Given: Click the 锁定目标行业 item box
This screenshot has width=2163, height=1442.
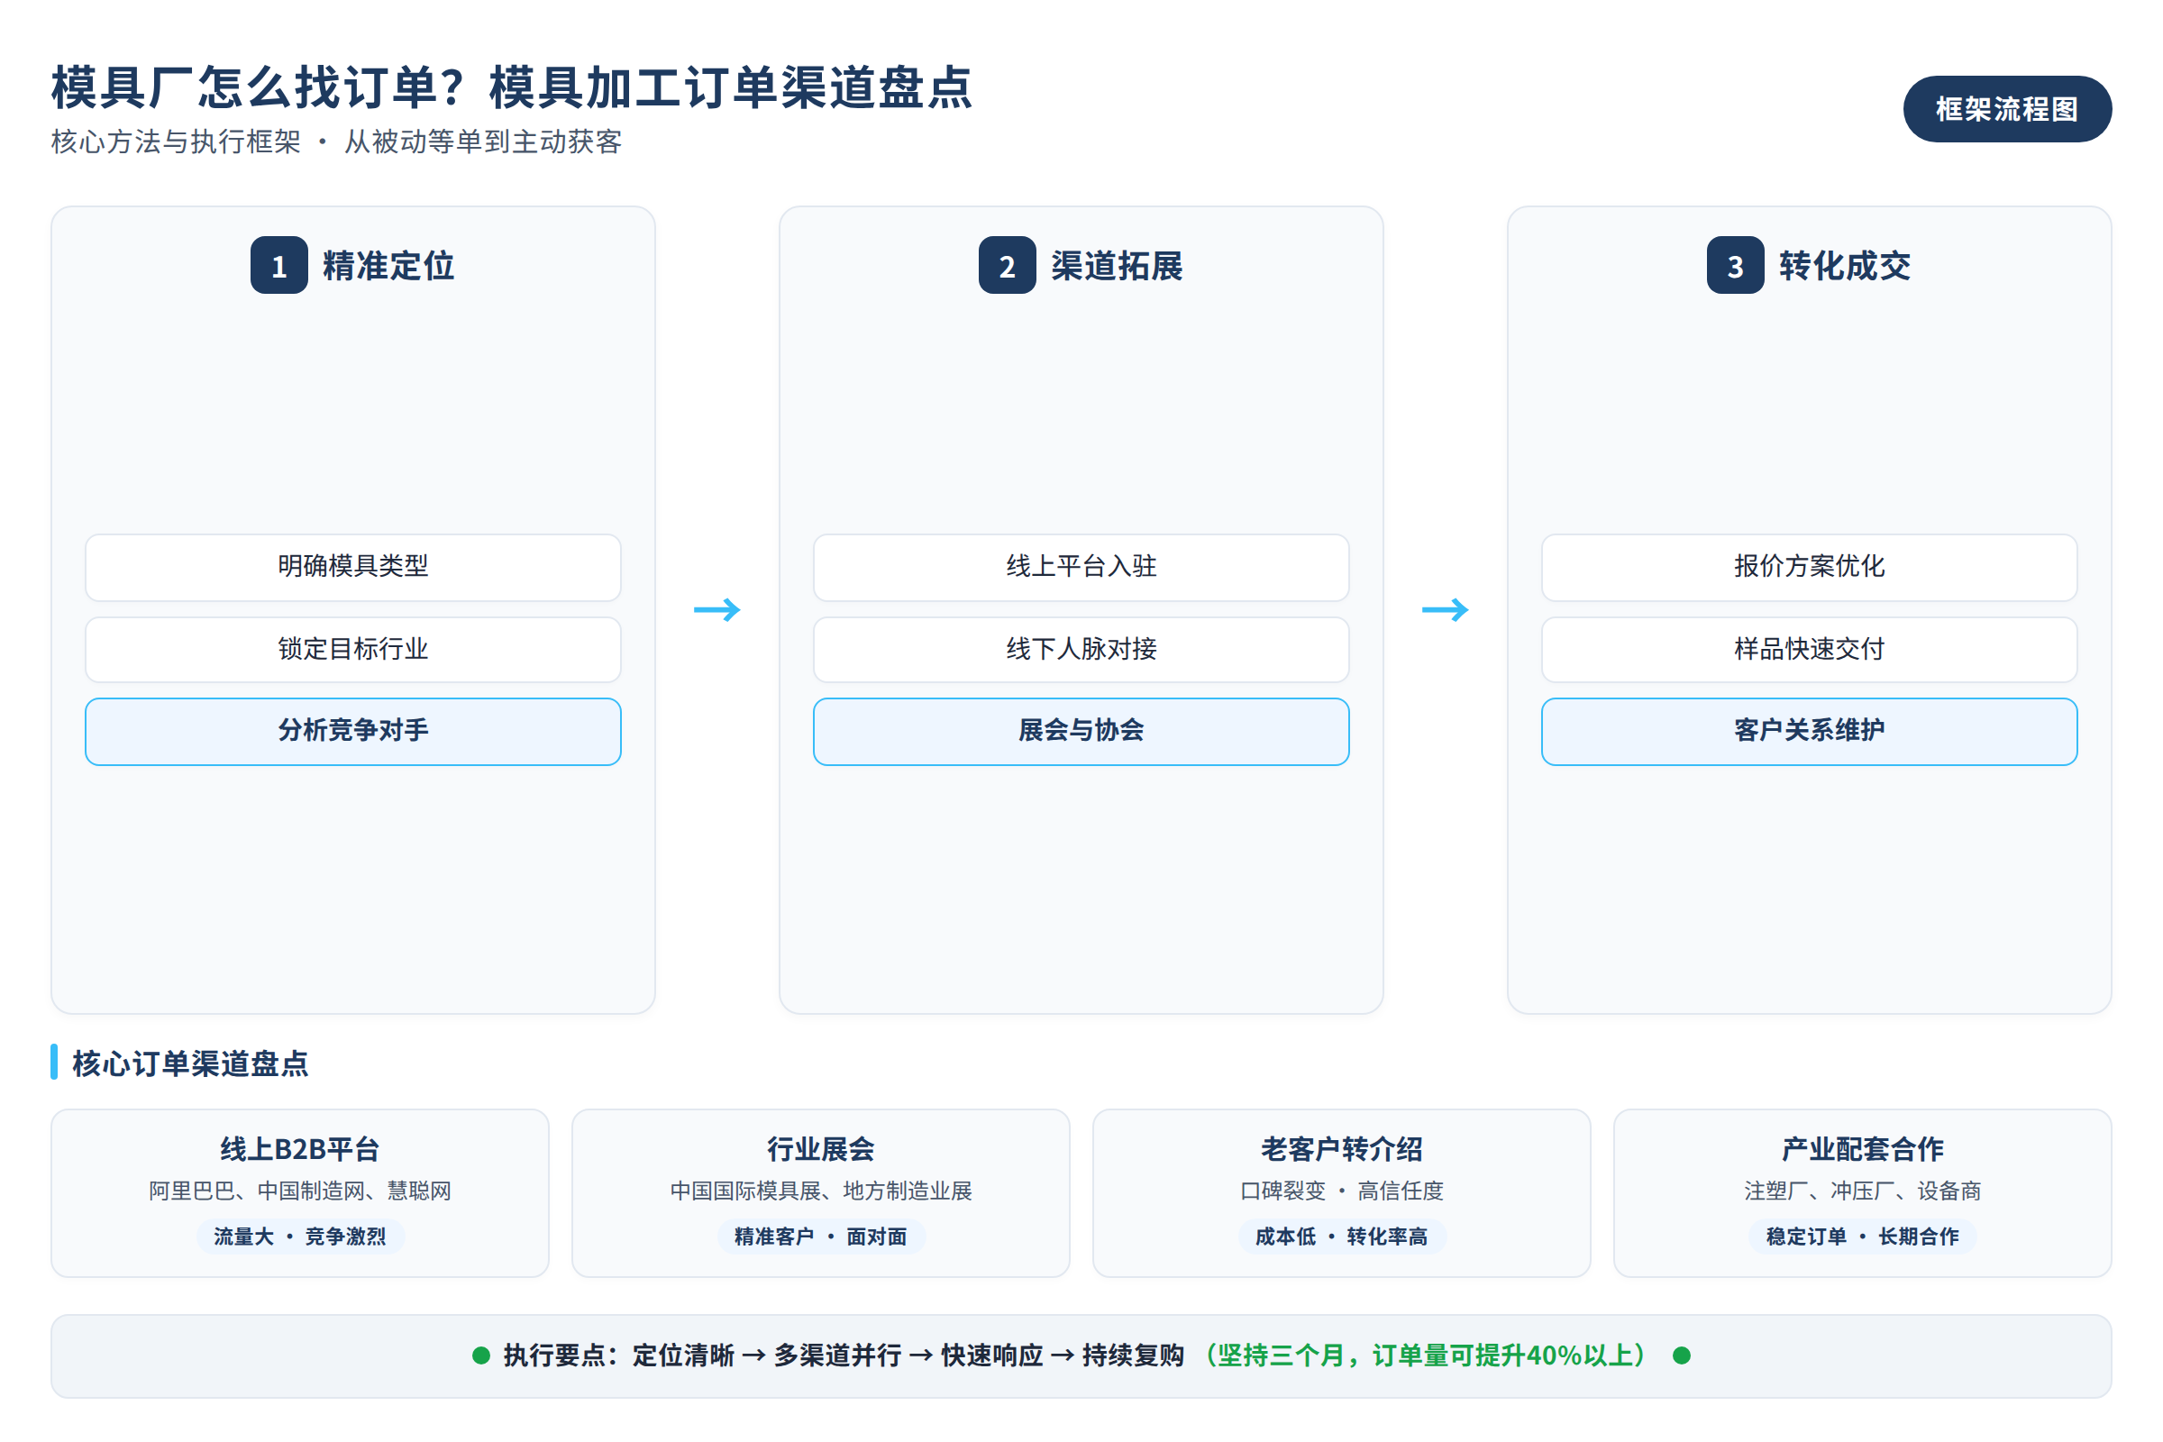Looking at the screenshot, I should [353, 649].
